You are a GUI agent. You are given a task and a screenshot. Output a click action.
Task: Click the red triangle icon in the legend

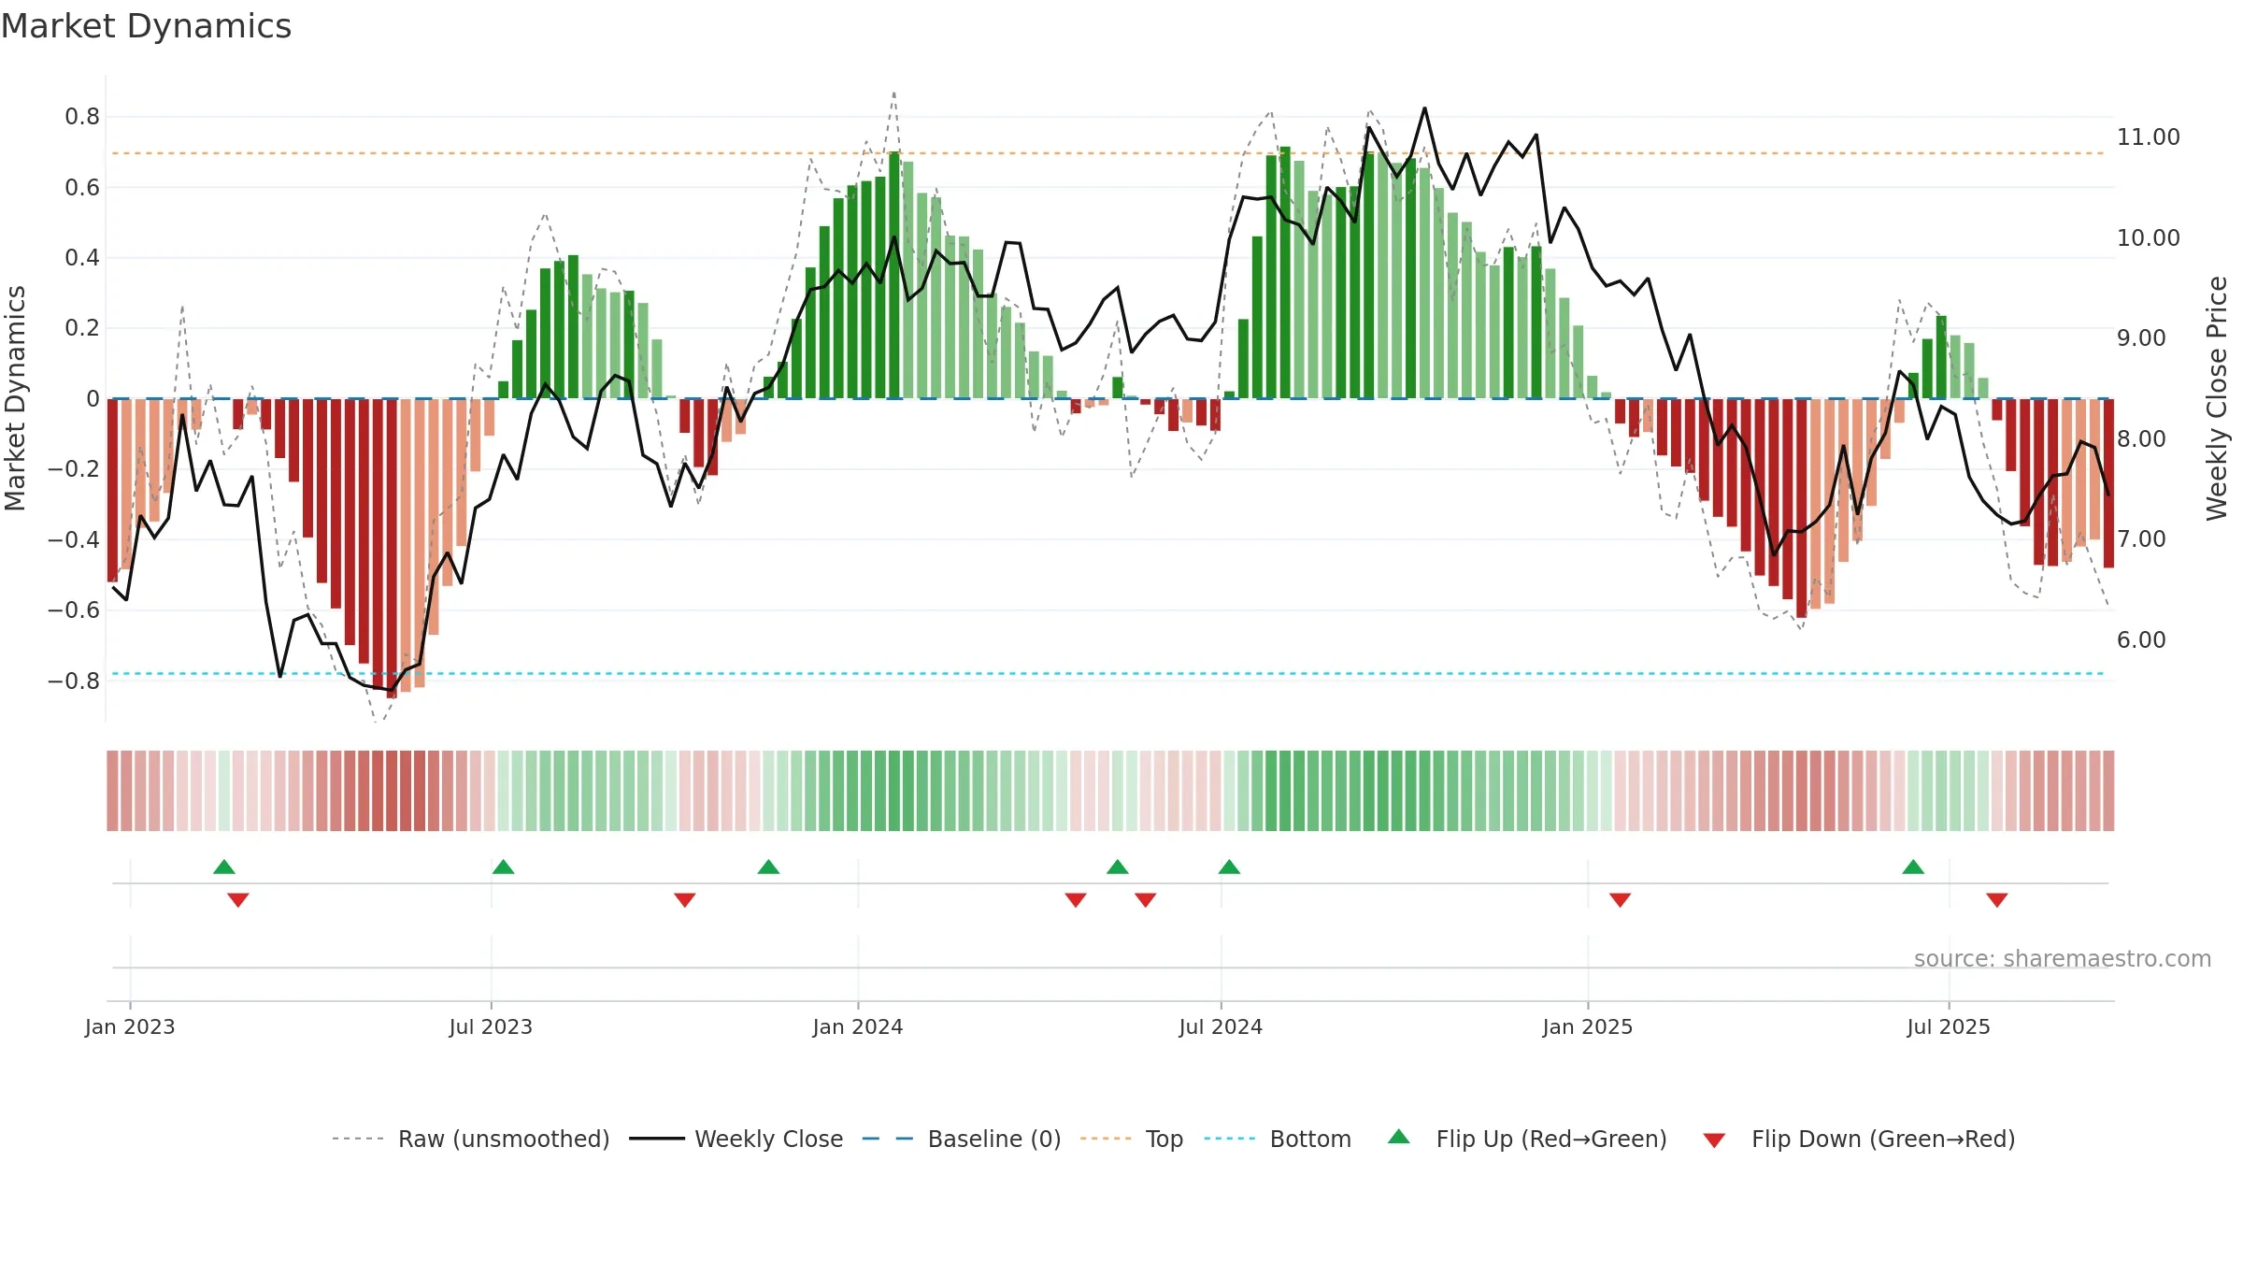(x=1714, y=1140)
